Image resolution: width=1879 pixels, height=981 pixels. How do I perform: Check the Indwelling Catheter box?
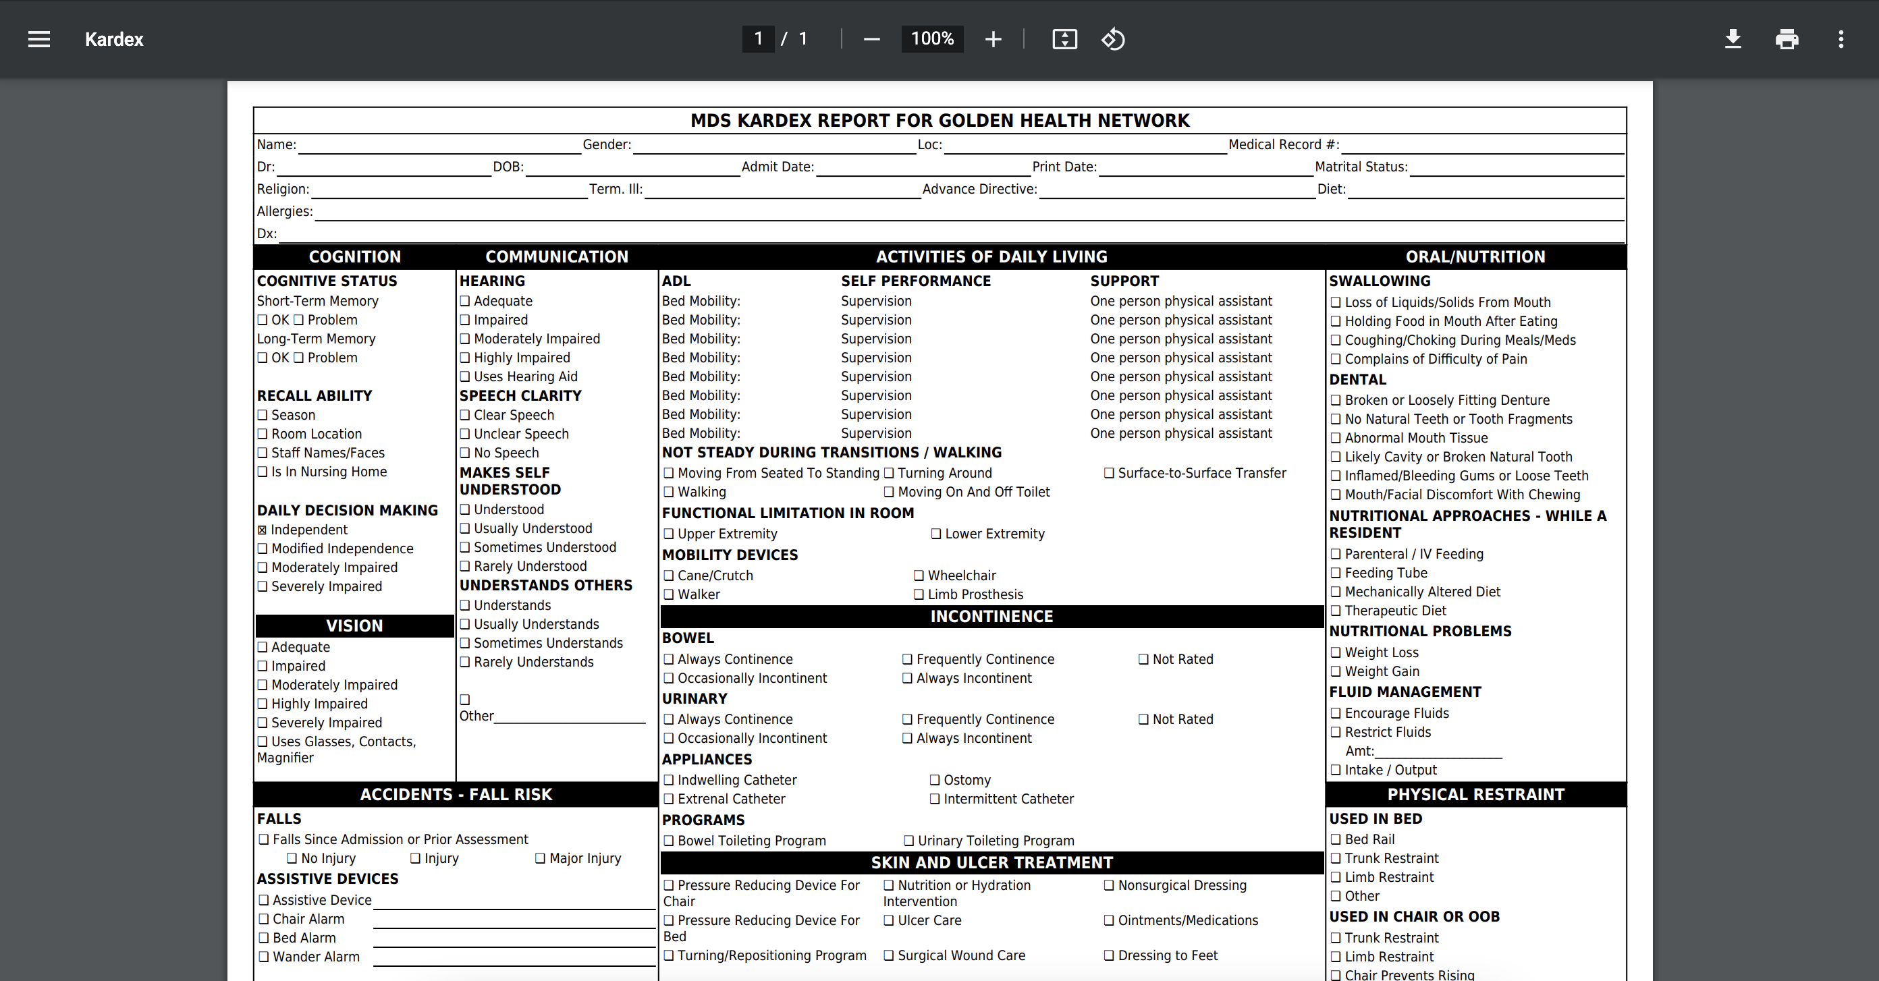pyautogui.click(x=668, y=781)
